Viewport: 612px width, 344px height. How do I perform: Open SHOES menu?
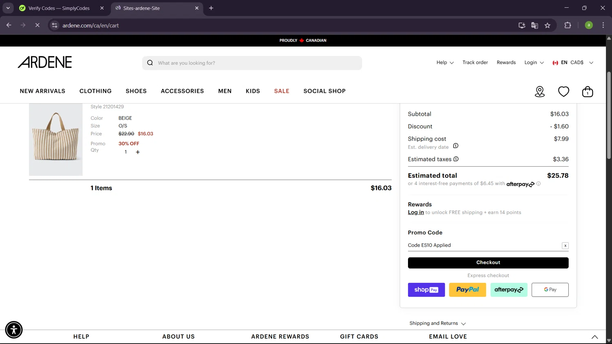click(x=136, y=91)
